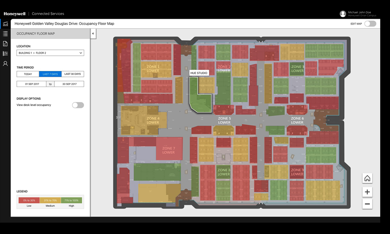This screenshot has width=390, height=234.
Task: Zoom in on the floor map
Action: pyautogui.click(x=367, y=192)
